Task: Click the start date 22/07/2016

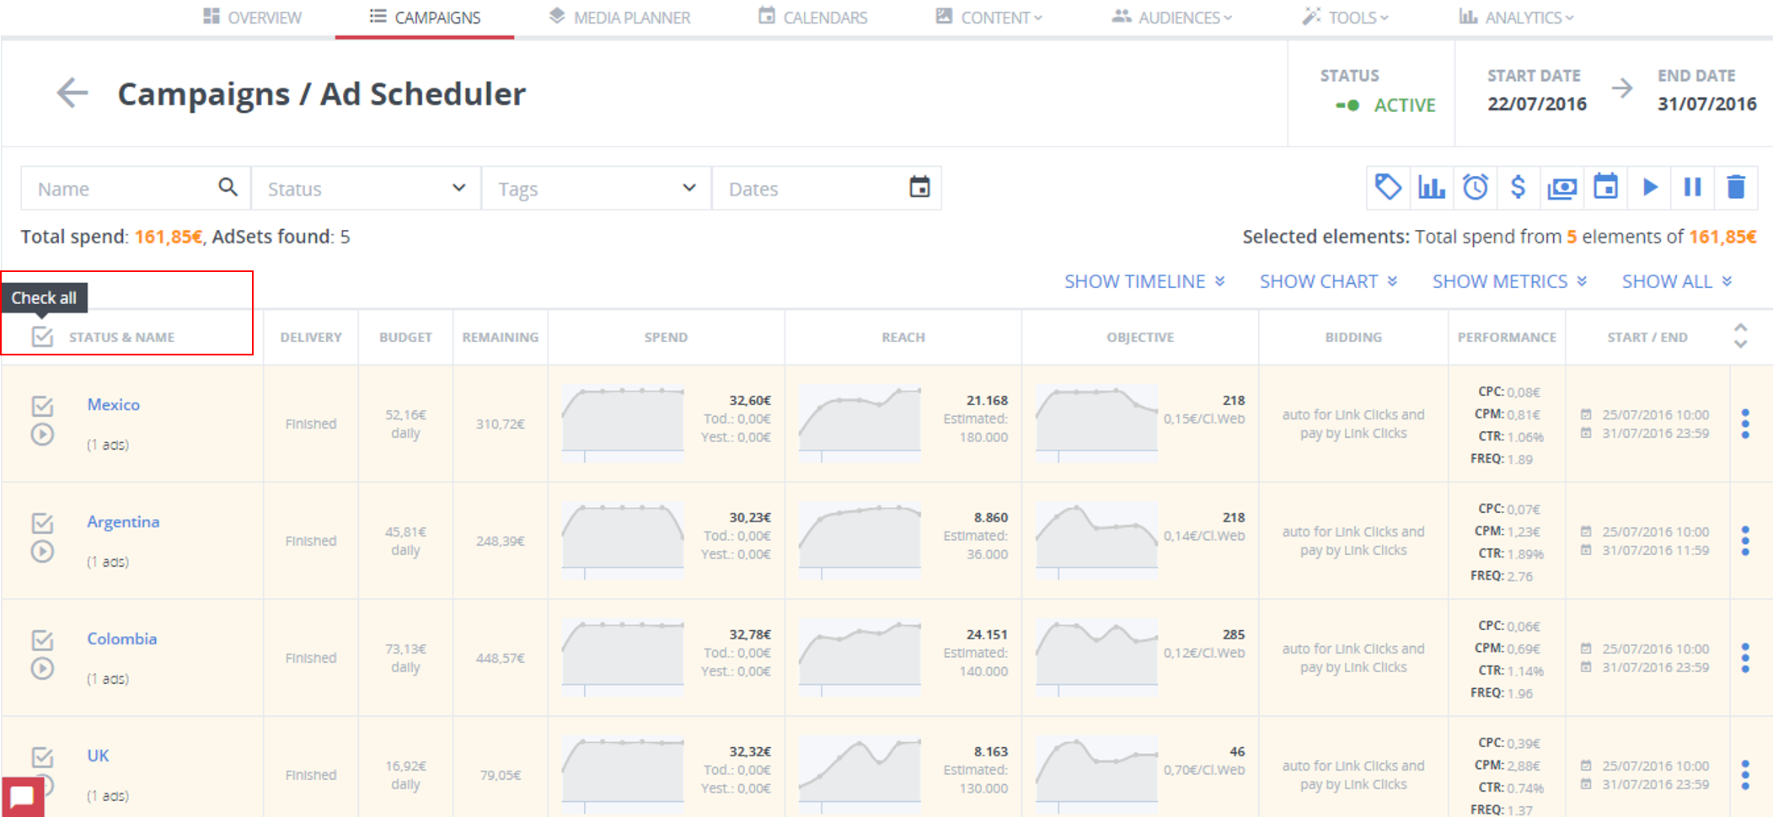Action: click(1537, 104)
